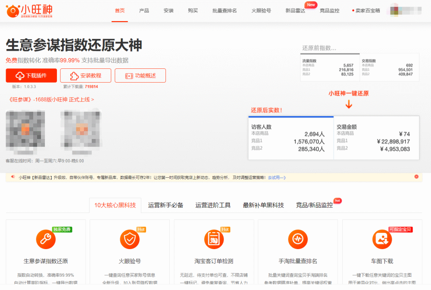The width and height of the screenshot is (431, 290).
Task: Open the 火眼验号 nav item
Action: pyautogui.click(x=261, y=11)
